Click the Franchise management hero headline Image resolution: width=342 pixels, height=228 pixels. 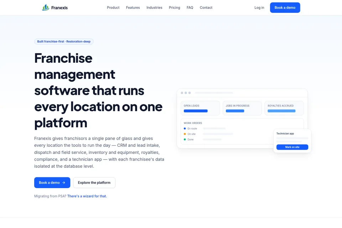tap(98, 90)
